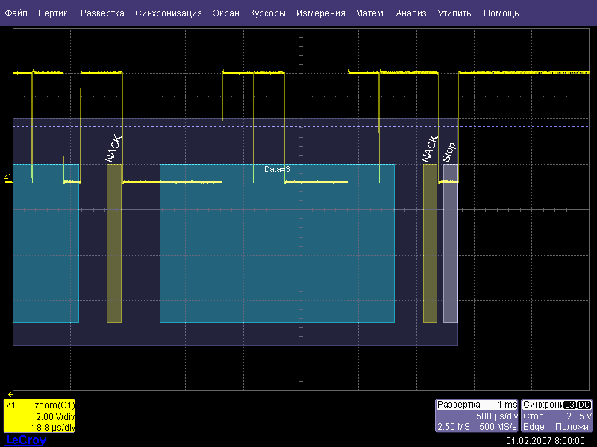Select the Stop decode marker

pyautogui.click(x=450, y=243)
